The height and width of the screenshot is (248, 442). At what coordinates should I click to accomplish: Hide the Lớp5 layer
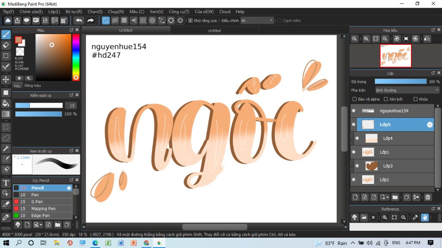pos(354,124)
